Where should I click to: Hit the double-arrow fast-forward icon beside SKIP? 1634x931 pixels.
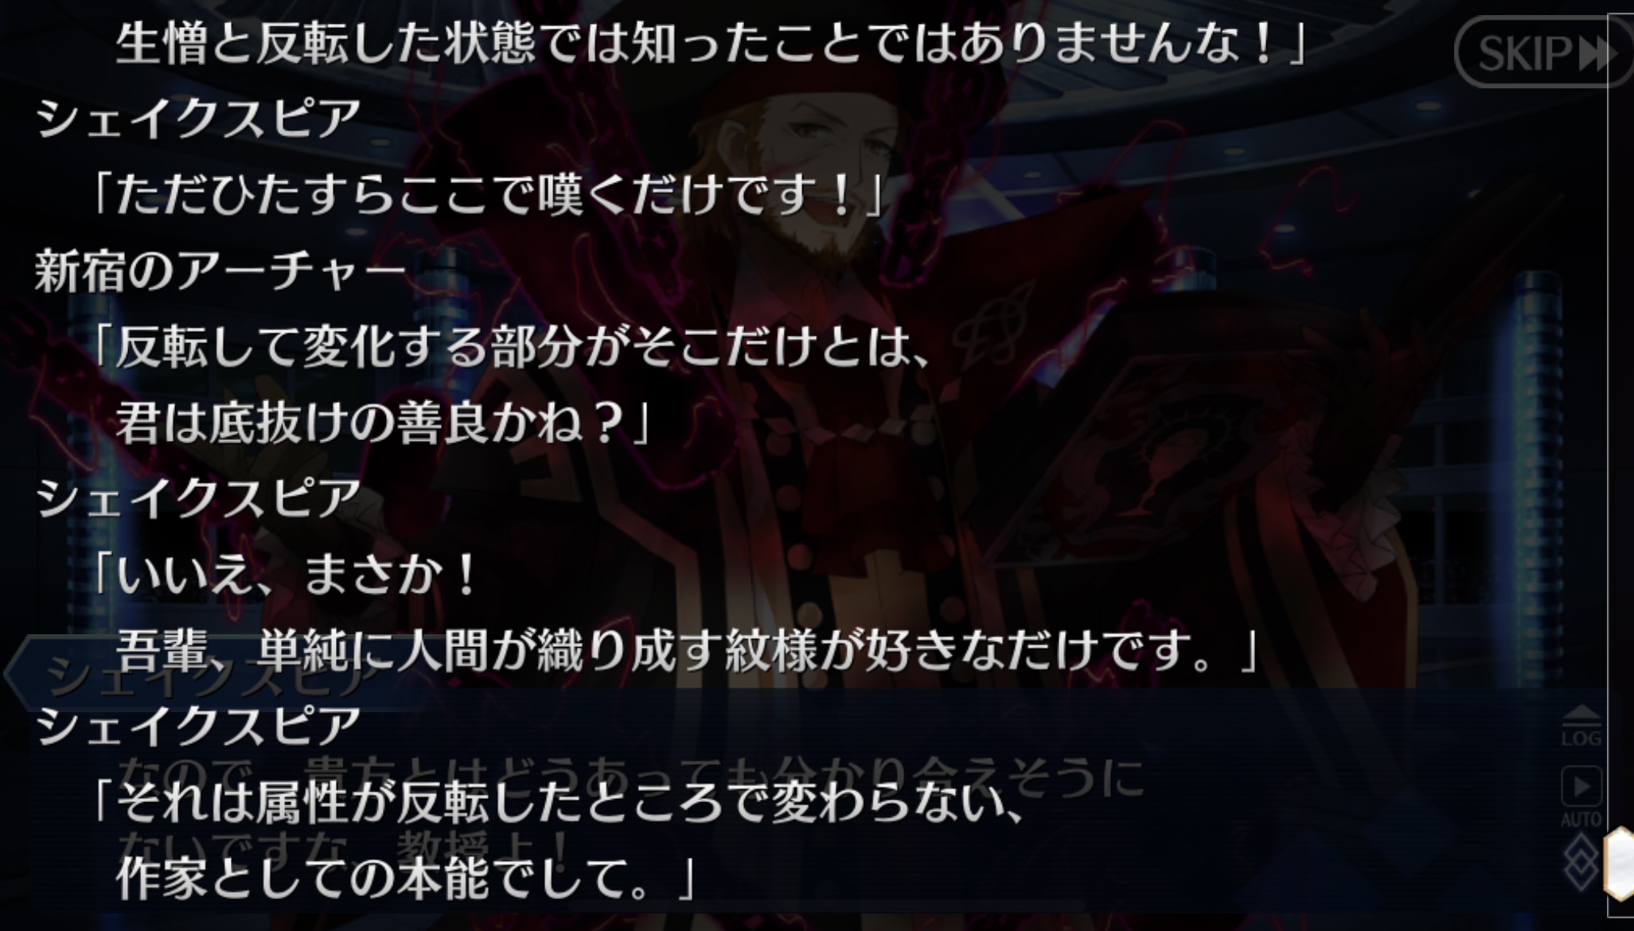pyautogui.click(x=1597, y=54)
